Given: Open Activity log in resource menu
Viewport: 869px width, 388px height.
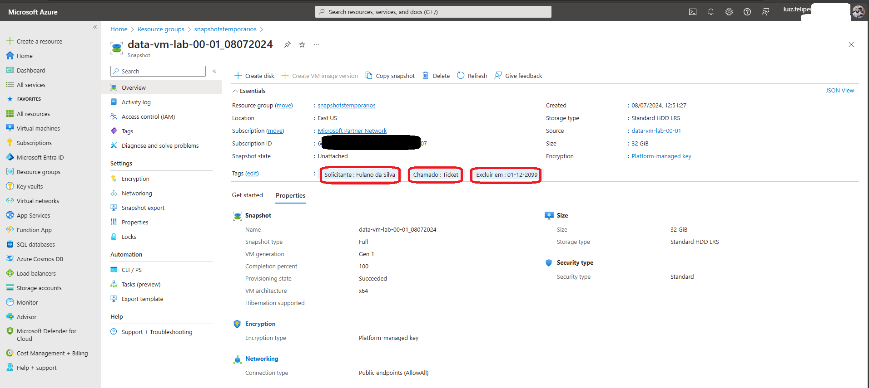Looking at the screenshot, I should pos(136,102).
